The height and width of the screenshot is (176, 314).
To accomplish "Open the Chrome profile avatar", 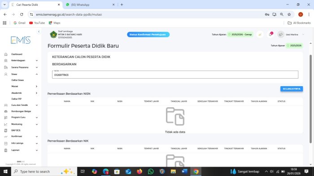I will click(x=301, y=14).
